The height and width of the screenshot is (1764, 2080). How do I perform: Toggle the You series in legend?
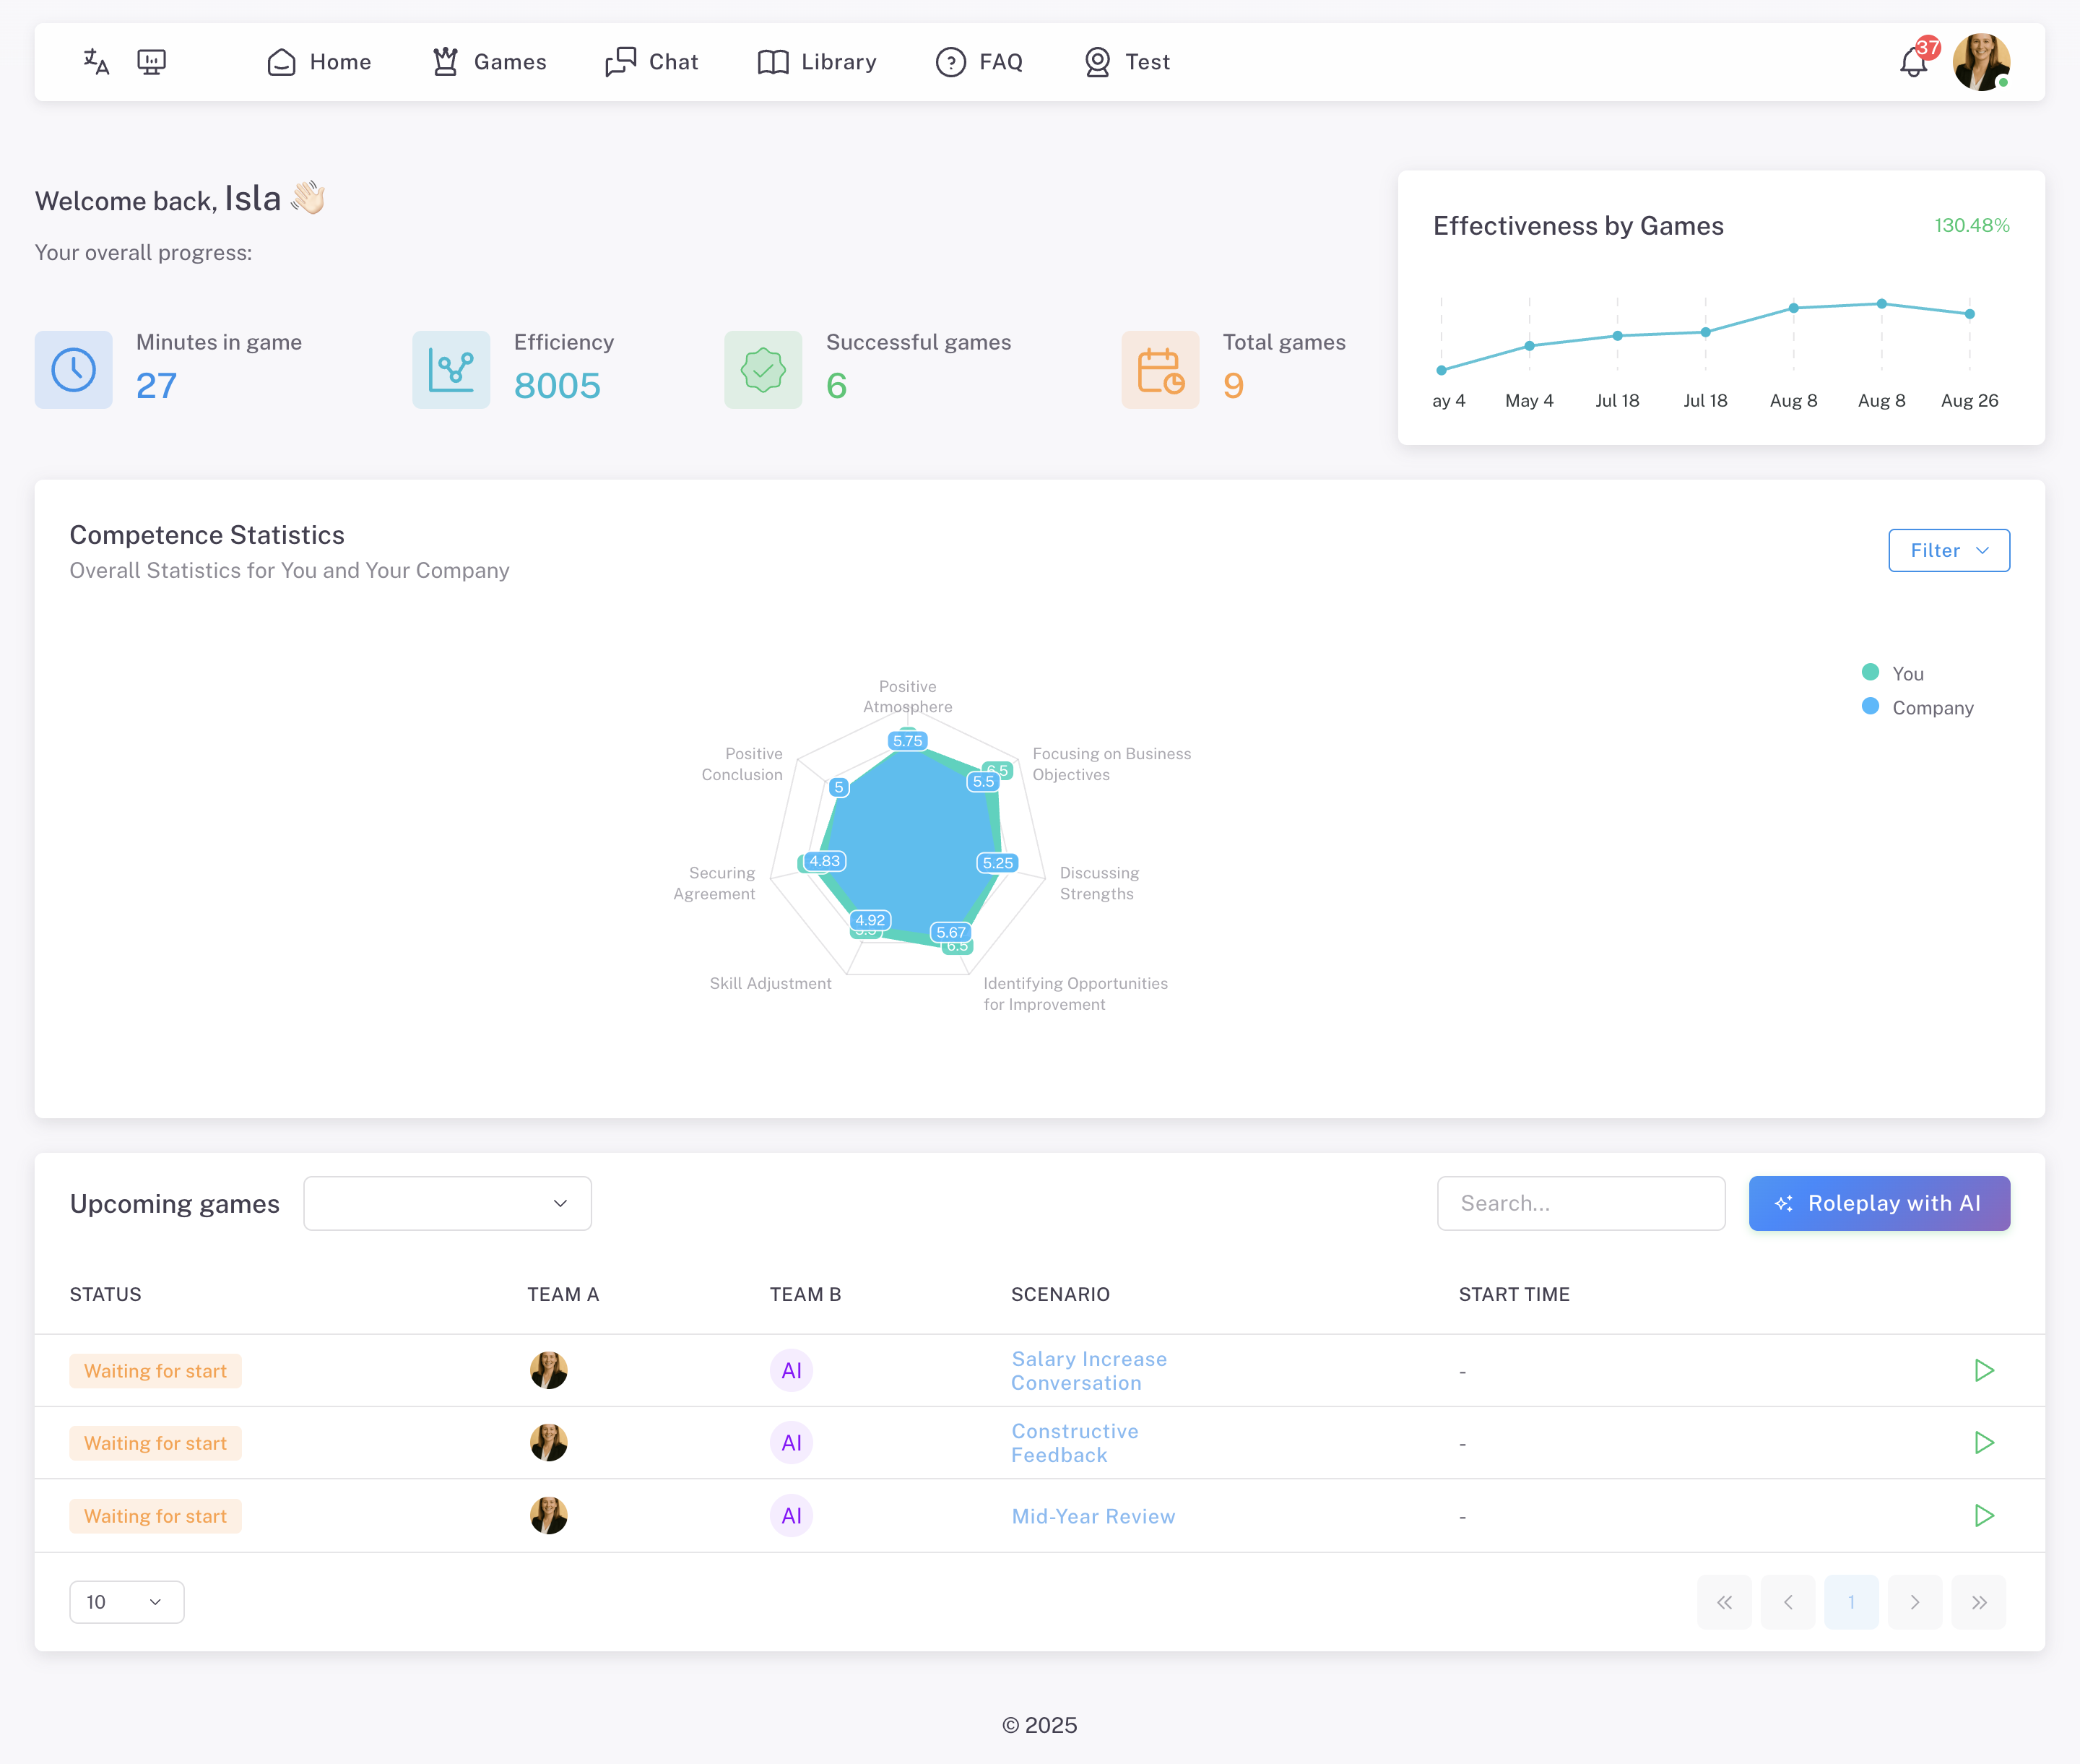coord(1907,673)
